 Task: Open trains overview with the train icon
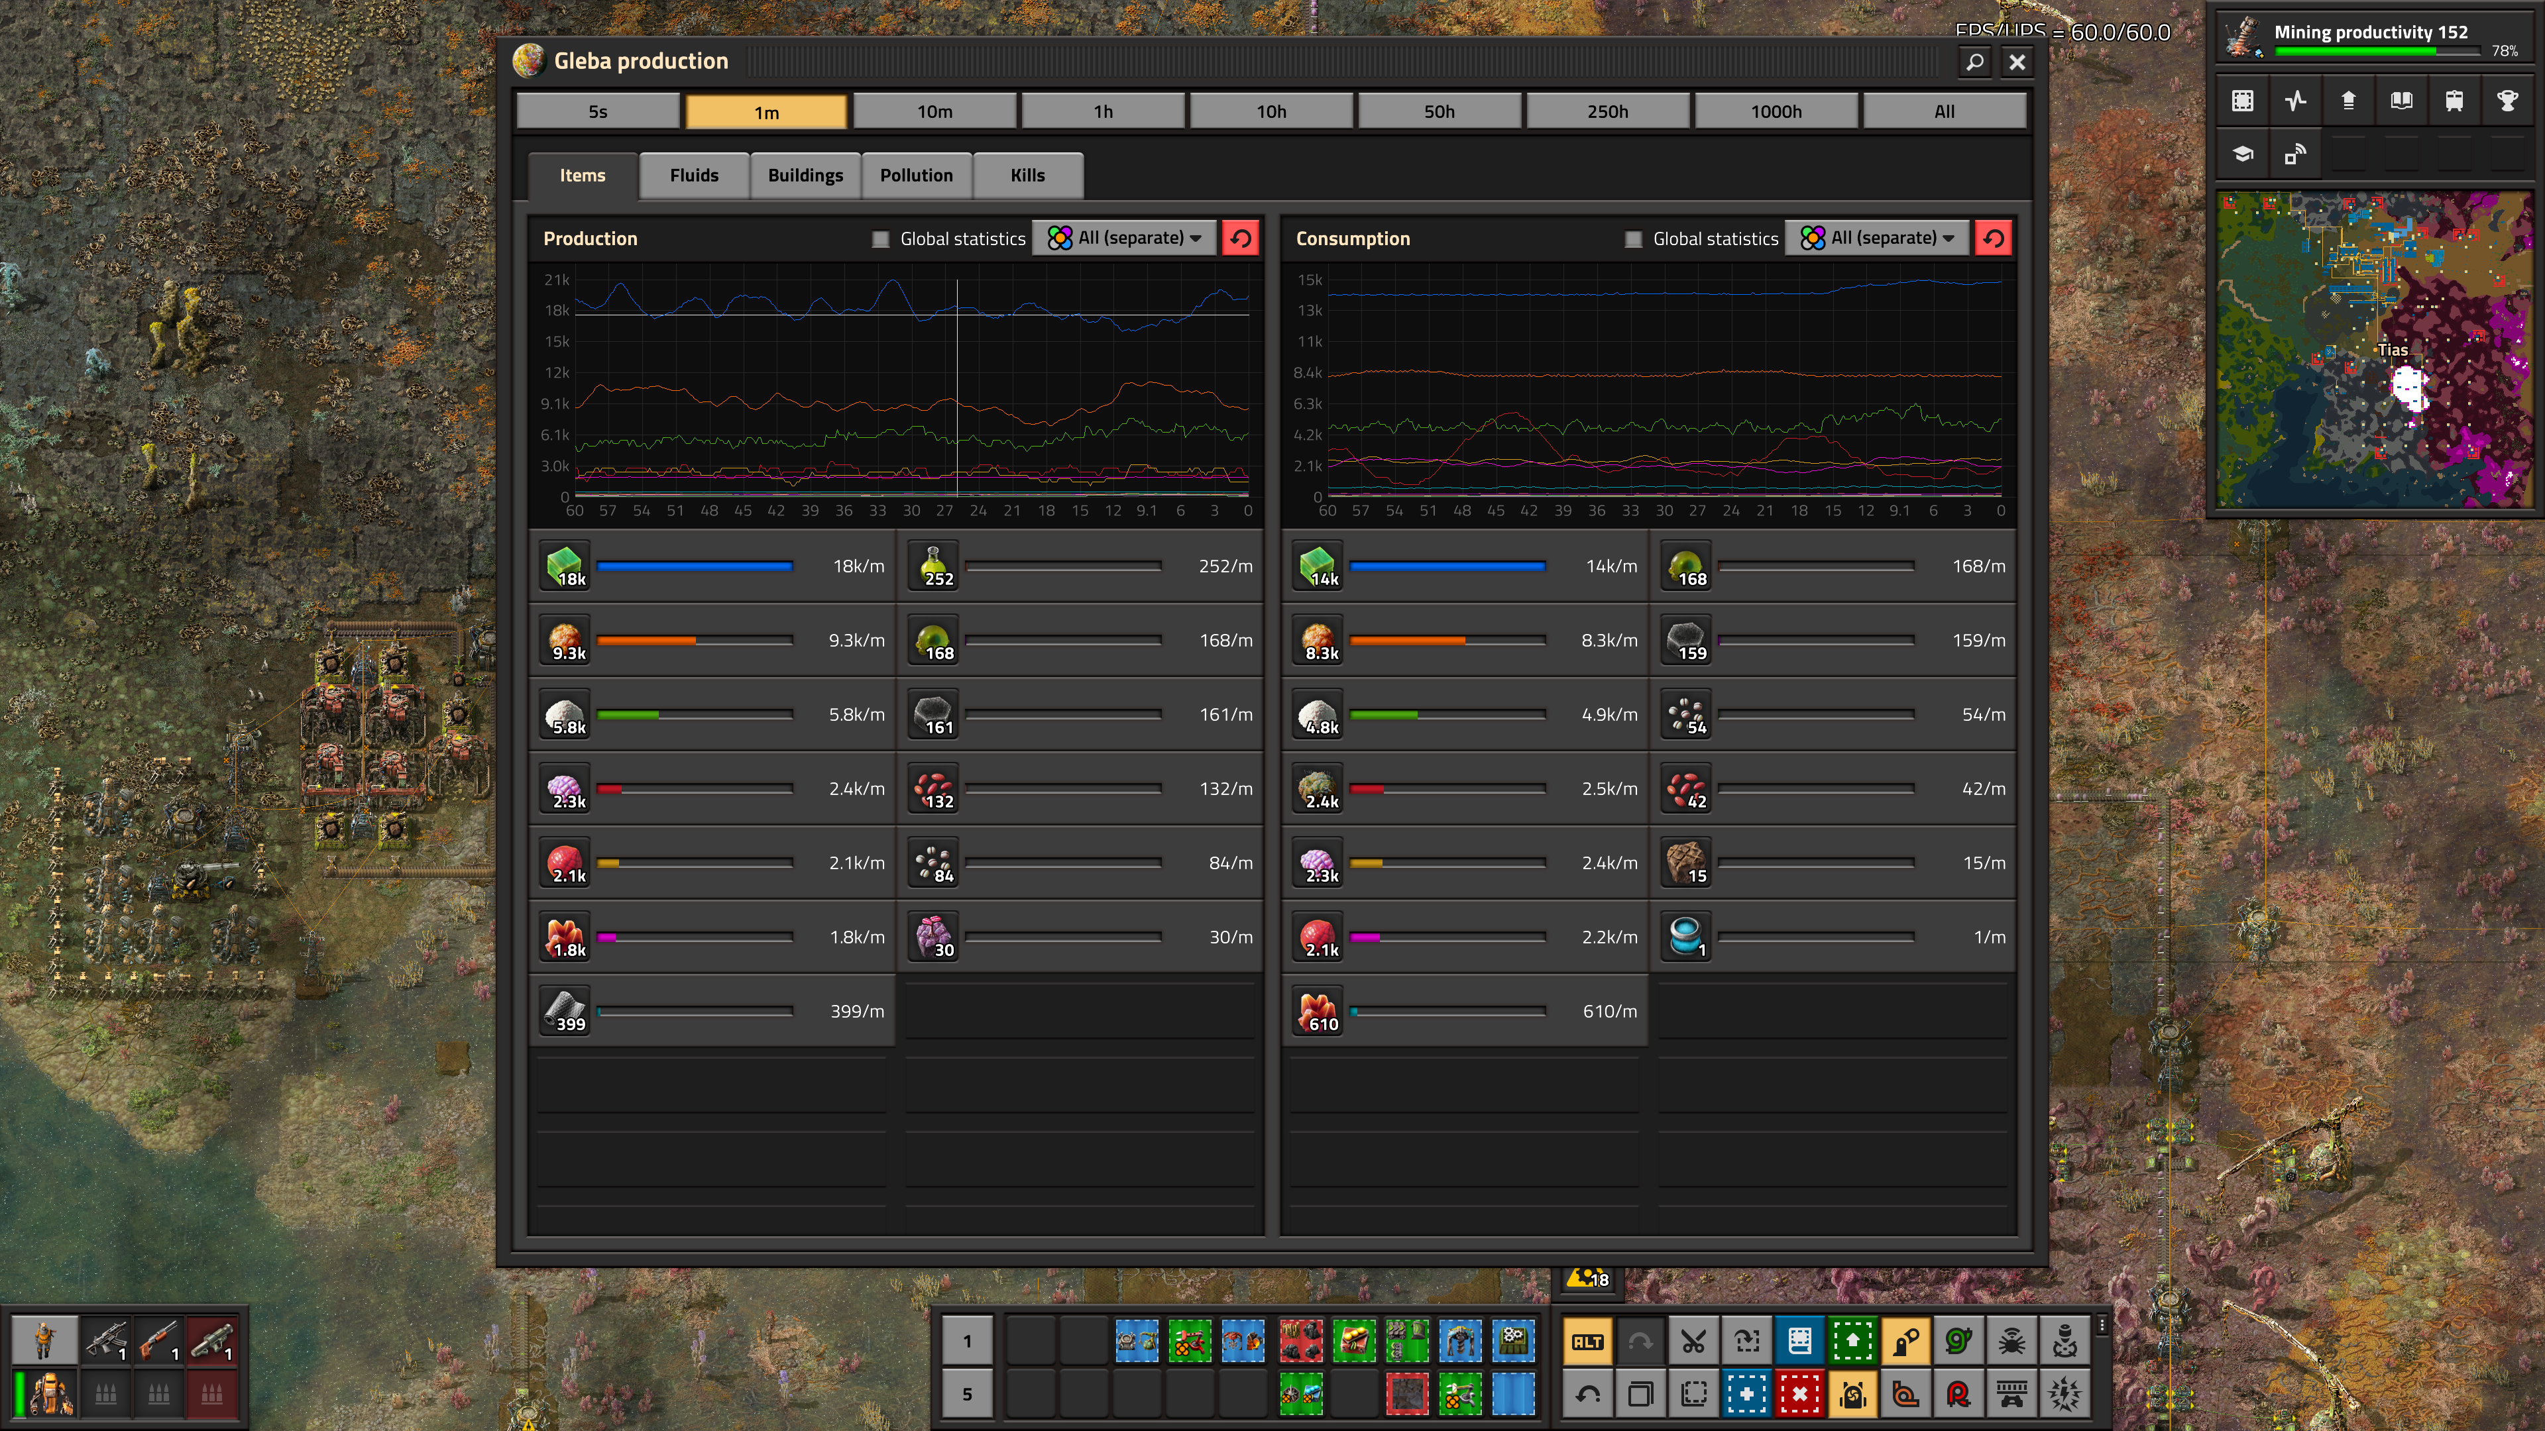pos(2454,101)
